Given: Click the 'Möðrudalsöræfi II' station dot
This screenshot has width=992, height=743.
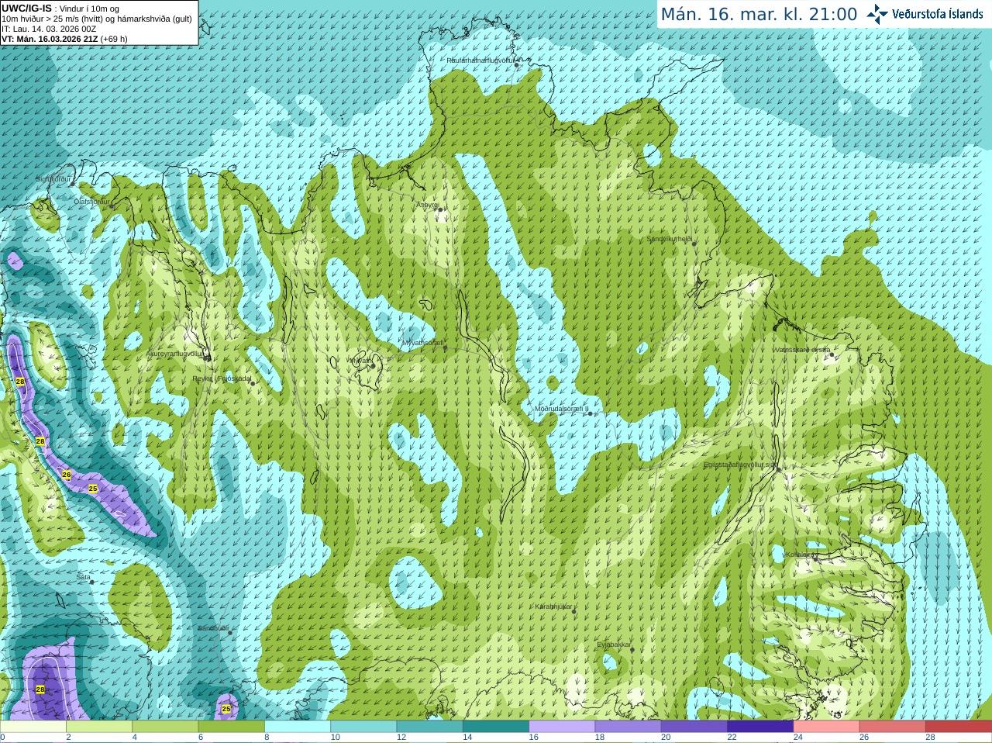Looking at the screenshot, I should pyautogui.click(x=591, y=414).
